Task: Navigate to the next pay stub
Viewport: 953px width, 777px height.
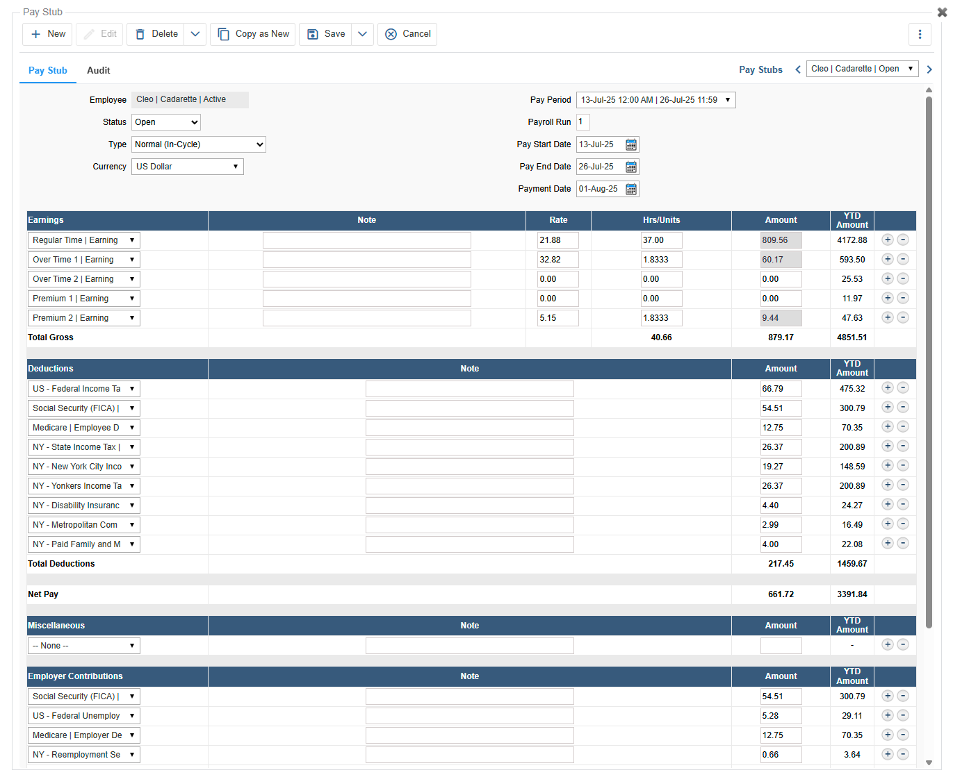Action: point(929,69)
